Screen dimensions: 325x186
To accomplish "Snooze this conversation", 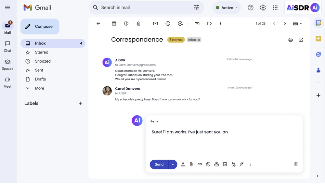I will [x=168, y=24].
